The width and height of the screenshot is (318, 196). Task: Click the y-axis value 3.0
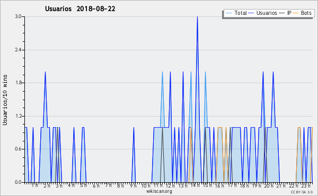coord(18,16)
